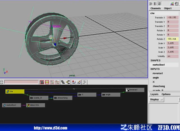
Task: Select the Translate X channel label
Action: pos(160,17)
